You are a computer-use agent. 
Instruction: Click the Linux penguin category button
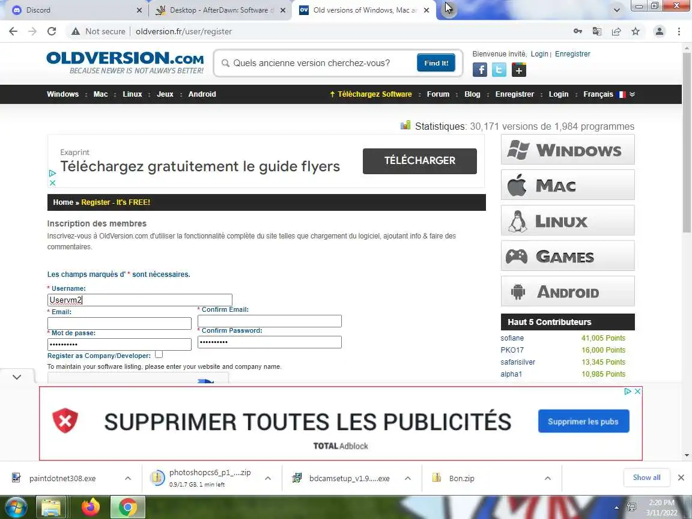[568, 220]
